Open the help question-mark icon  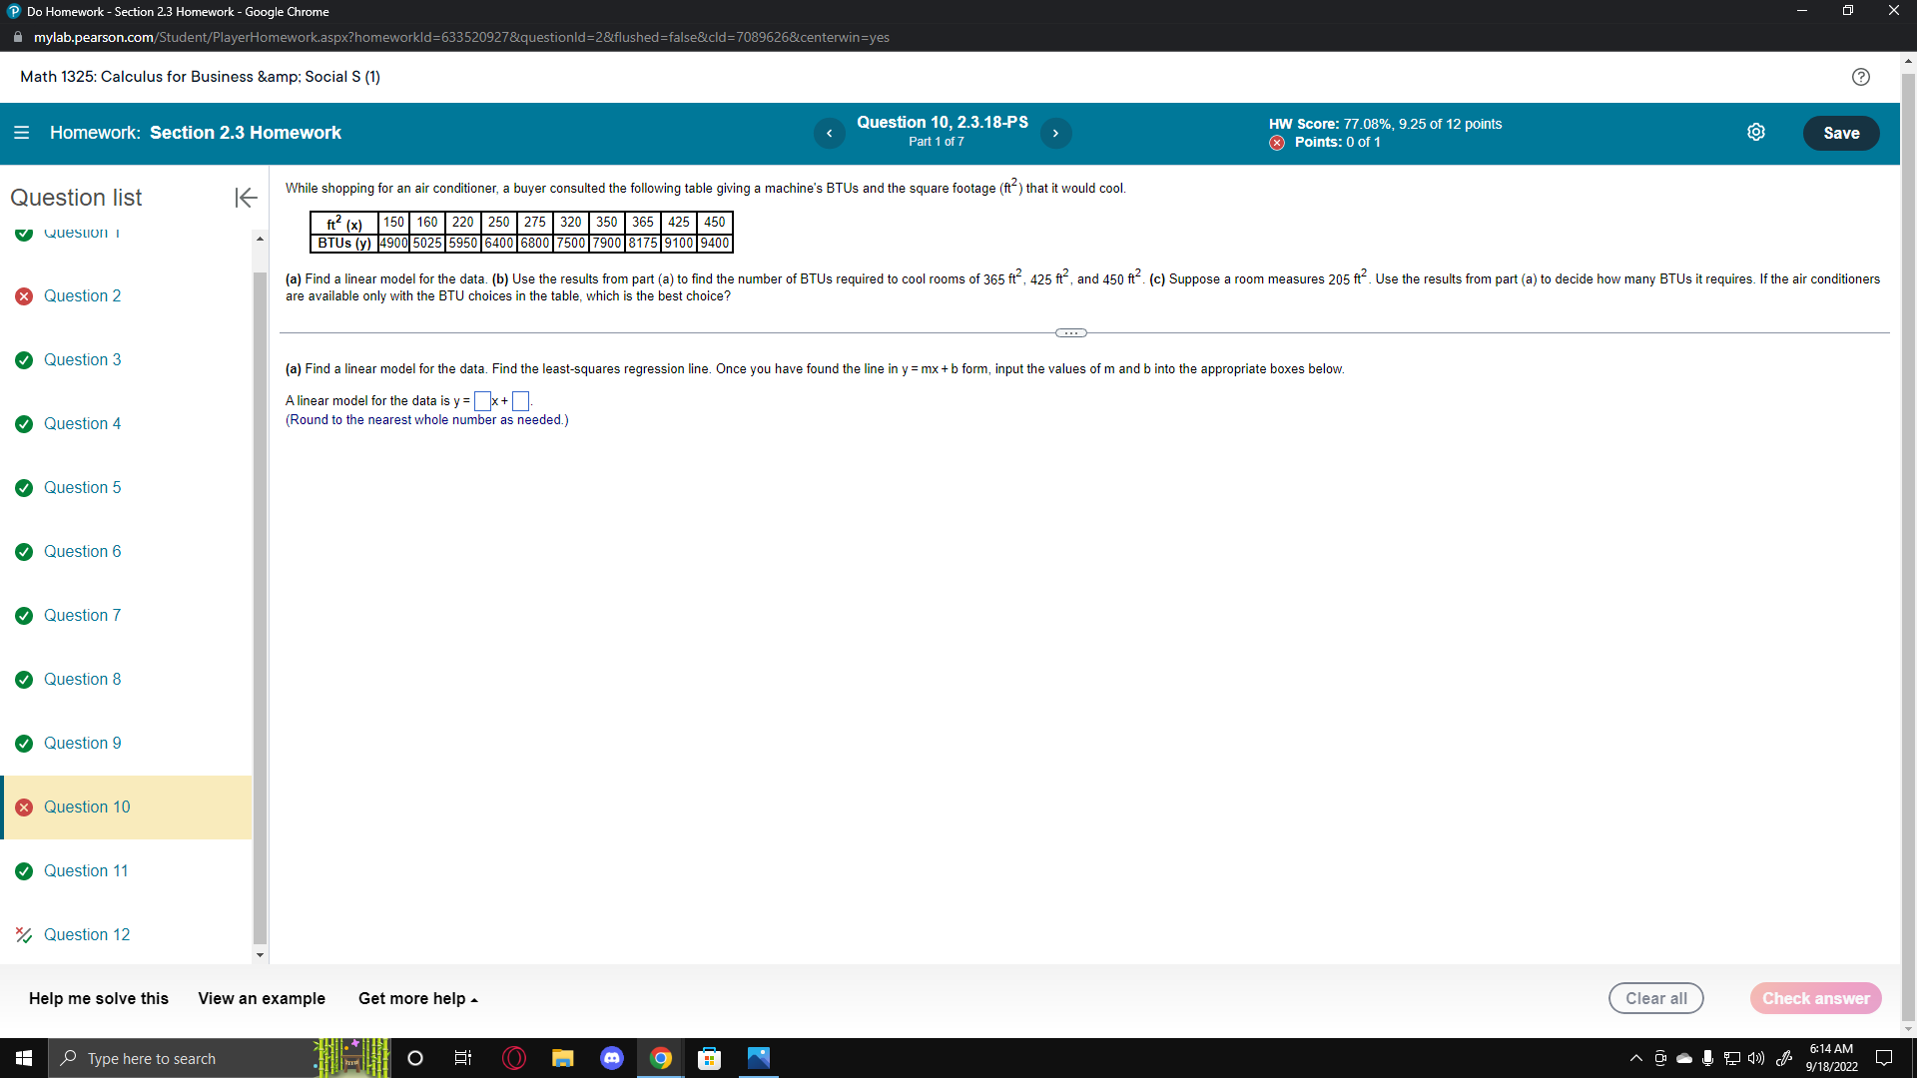tap(1861, 77)
